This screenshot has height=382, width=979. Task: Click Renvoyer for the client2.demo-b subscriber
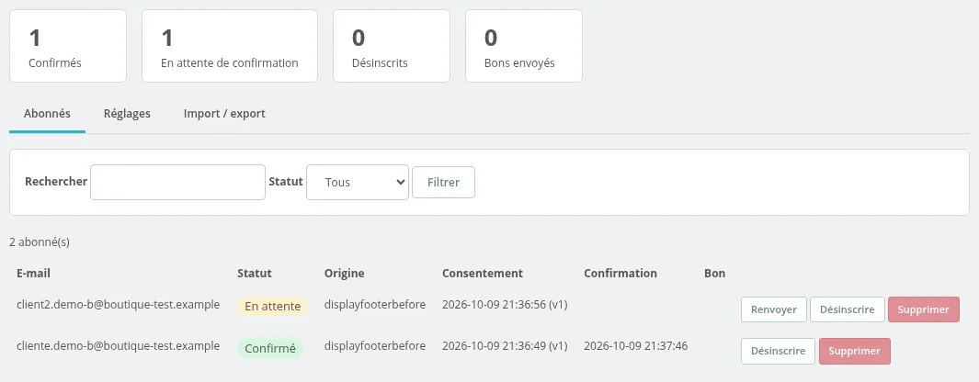(x=774, y=309)
